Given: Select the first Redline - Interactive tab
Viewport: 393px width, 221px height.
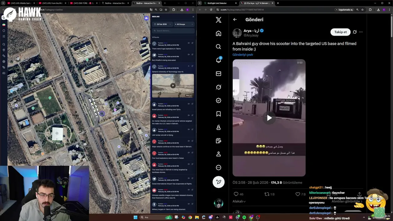Looking at the screenshot, I should 115,3.
